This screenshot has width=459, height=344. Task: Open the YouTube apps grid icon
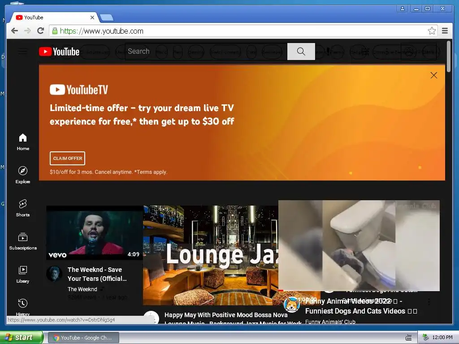pos(365,52)
